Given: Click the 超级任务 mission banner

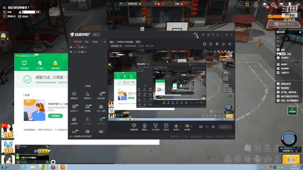Looking at the screenshot, I should (x=283, y=24).
